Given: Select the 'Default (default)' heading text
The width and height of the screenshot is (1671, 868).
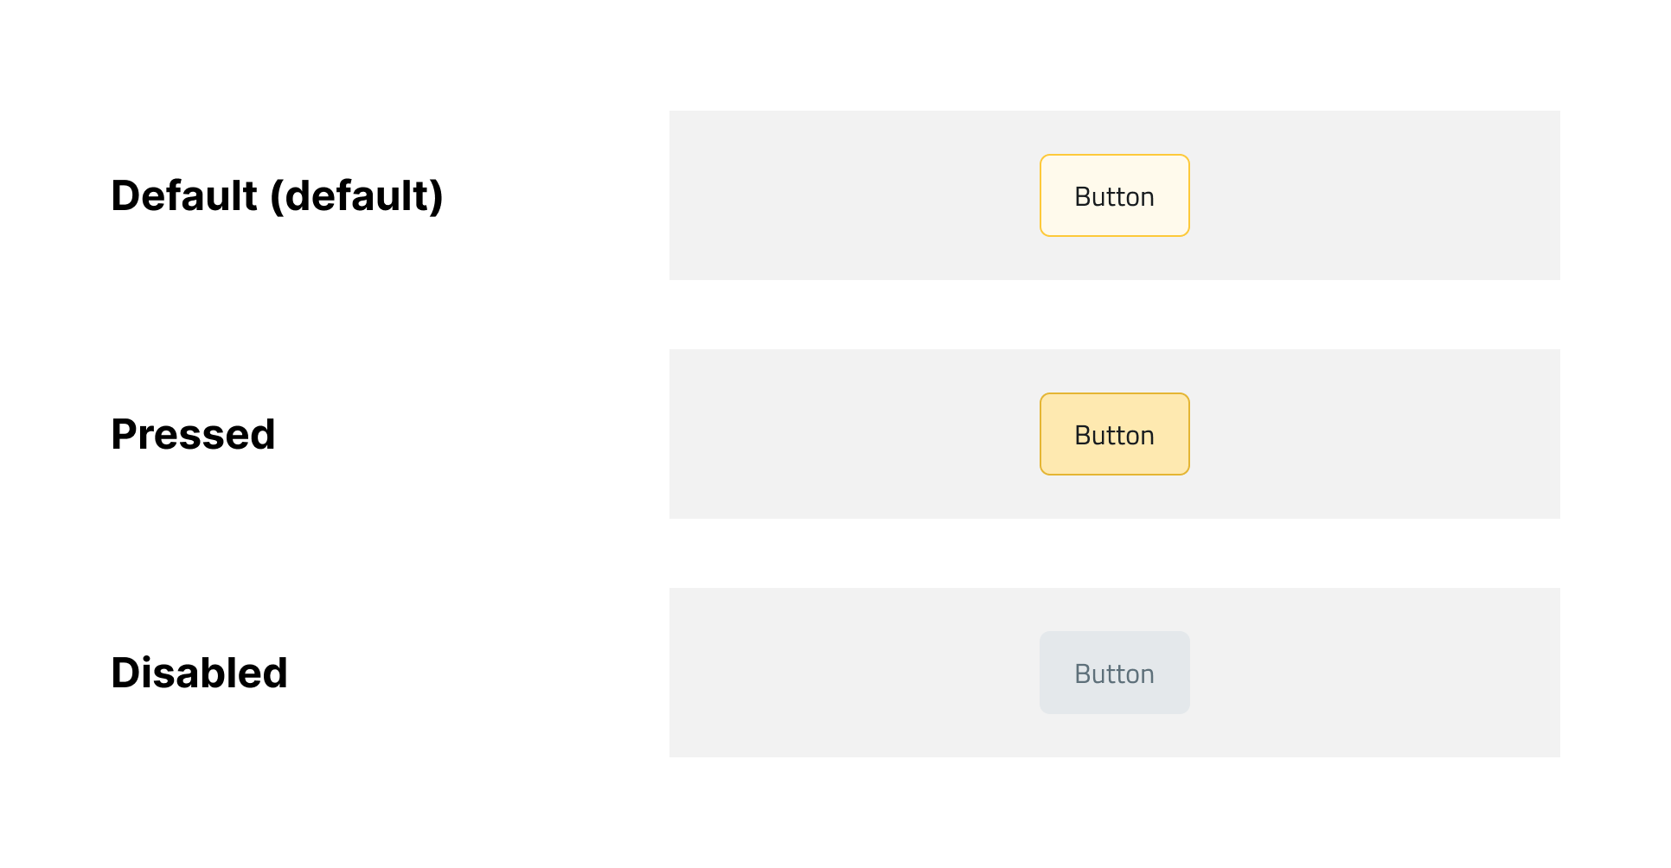Looking at the screenshot, I should (x=277, y=195).
